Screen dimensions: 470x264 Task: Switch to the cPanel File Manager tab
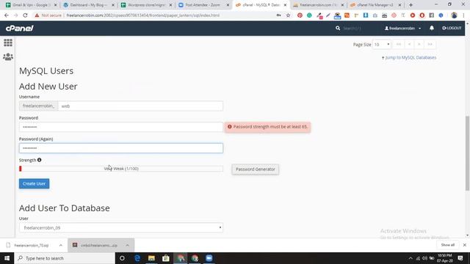375,5
